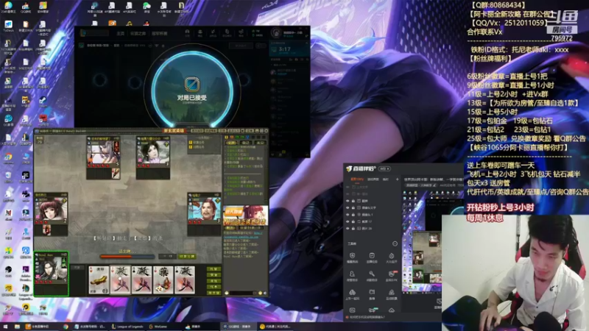
Task: Select the highlighted second 杀 card in hand
Action: coord(120,280)
